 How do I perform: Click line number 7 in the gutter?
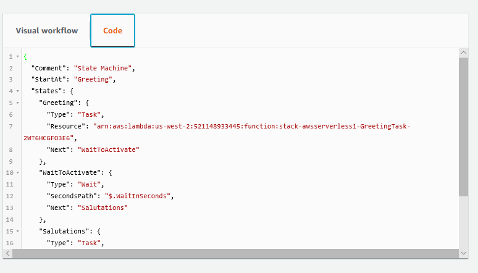(10, 126)
